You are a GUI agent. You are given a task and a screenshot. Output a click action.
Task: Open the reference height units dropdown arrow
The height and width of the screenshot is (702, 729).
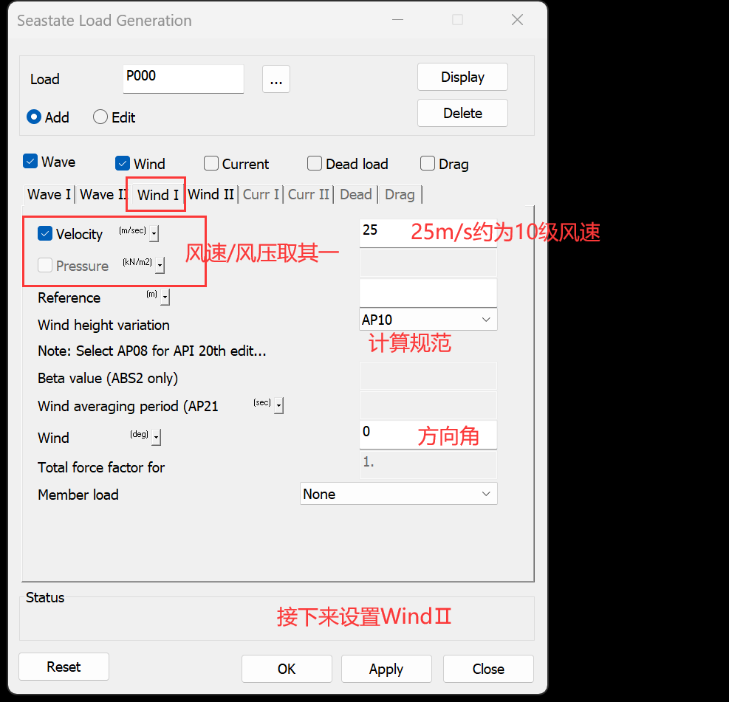point(165,297)
